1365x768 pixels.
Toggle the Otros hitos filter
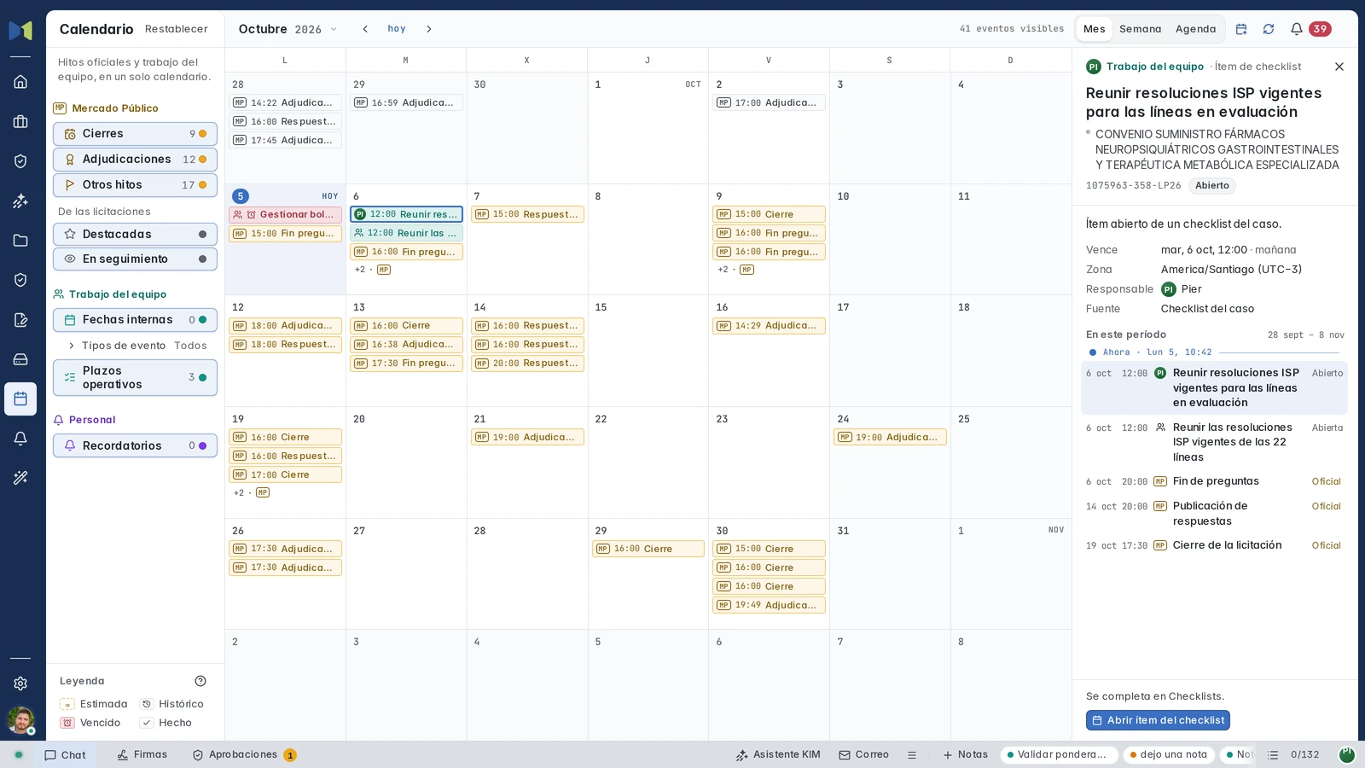135,185
